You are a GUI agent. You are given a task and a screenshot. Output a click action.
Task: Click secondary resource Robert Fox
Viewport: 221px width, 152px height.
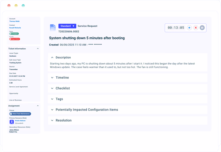coord(13,132)
